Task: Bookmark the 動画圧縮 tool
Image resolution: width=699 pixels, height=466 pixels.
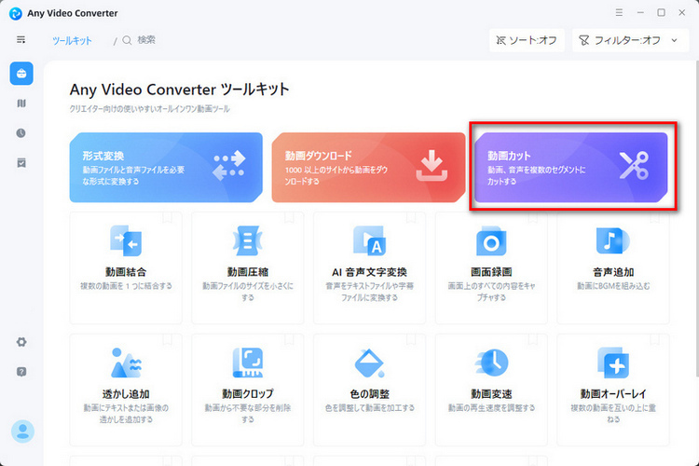Action: tap(289, 217)
